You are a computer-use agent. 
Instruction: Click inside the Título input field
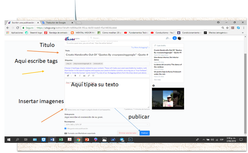coord(107,55)
